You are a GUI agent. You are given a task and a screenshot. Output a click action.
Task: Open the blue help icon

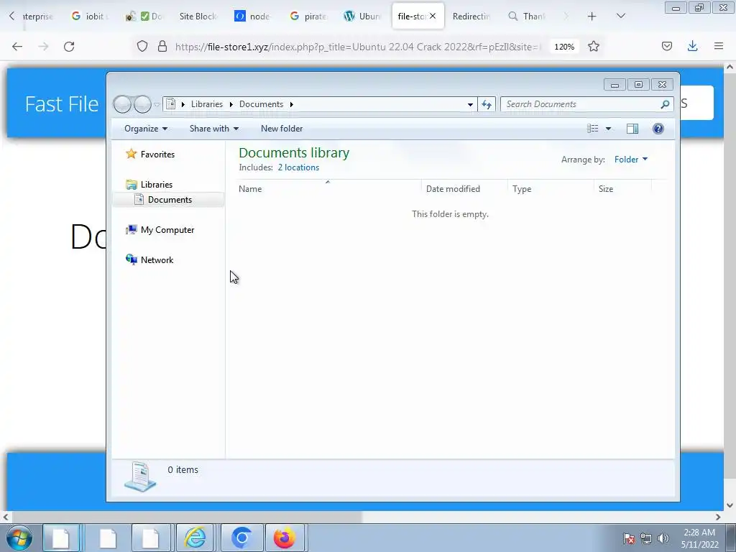click(658, 129)
